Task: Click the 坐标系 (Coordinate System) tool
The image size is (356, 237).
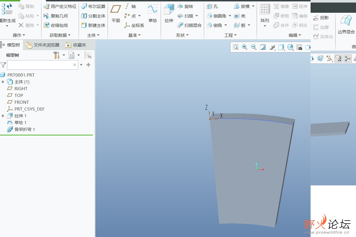Action: tap(134, 25)
